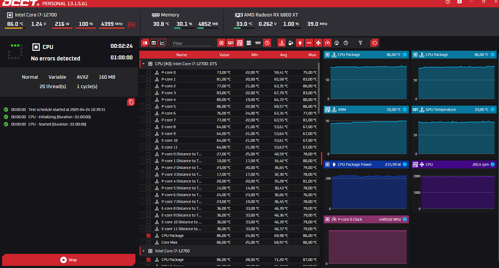
Task: Toggle other sensor types (white question mark)
Action: 346,43
